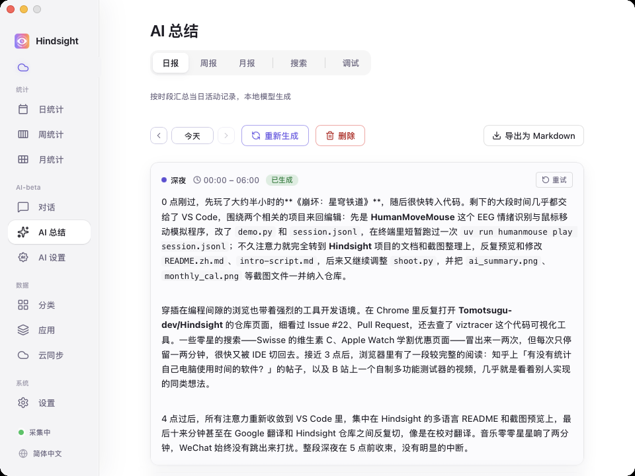Click the 00:00 – 06:00 time range
This screenshot has height=476, width=635.
tap(232, 180)
